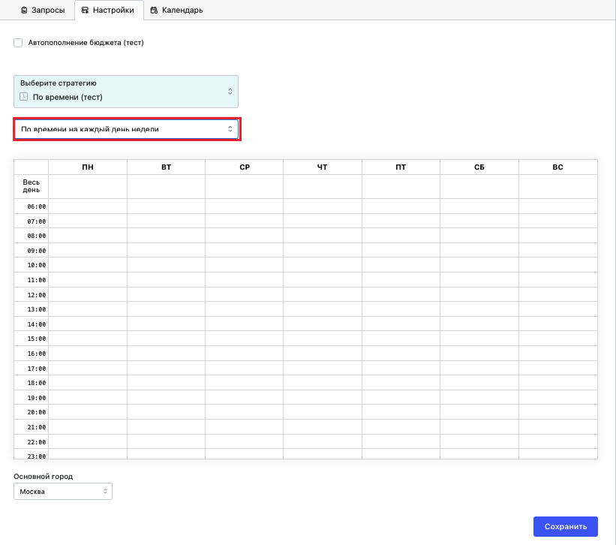Click the 13:00 row label
This screenshot has height=545, width=616.
click(36, 309)
